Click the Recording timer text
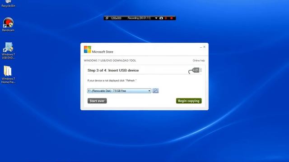The height and width of the screenshot is (162, 289). click(x=139, y=18)
